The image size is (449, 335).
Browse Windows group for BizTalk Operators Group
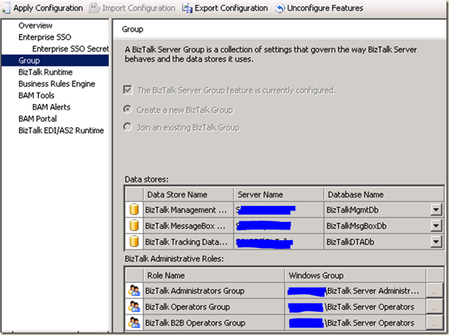pos(434,307)
